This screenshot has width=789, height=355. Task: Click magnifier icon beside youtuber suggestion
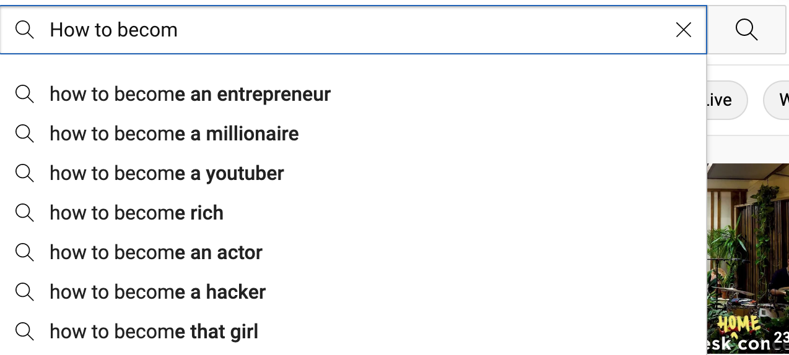(x=25, y=173)
